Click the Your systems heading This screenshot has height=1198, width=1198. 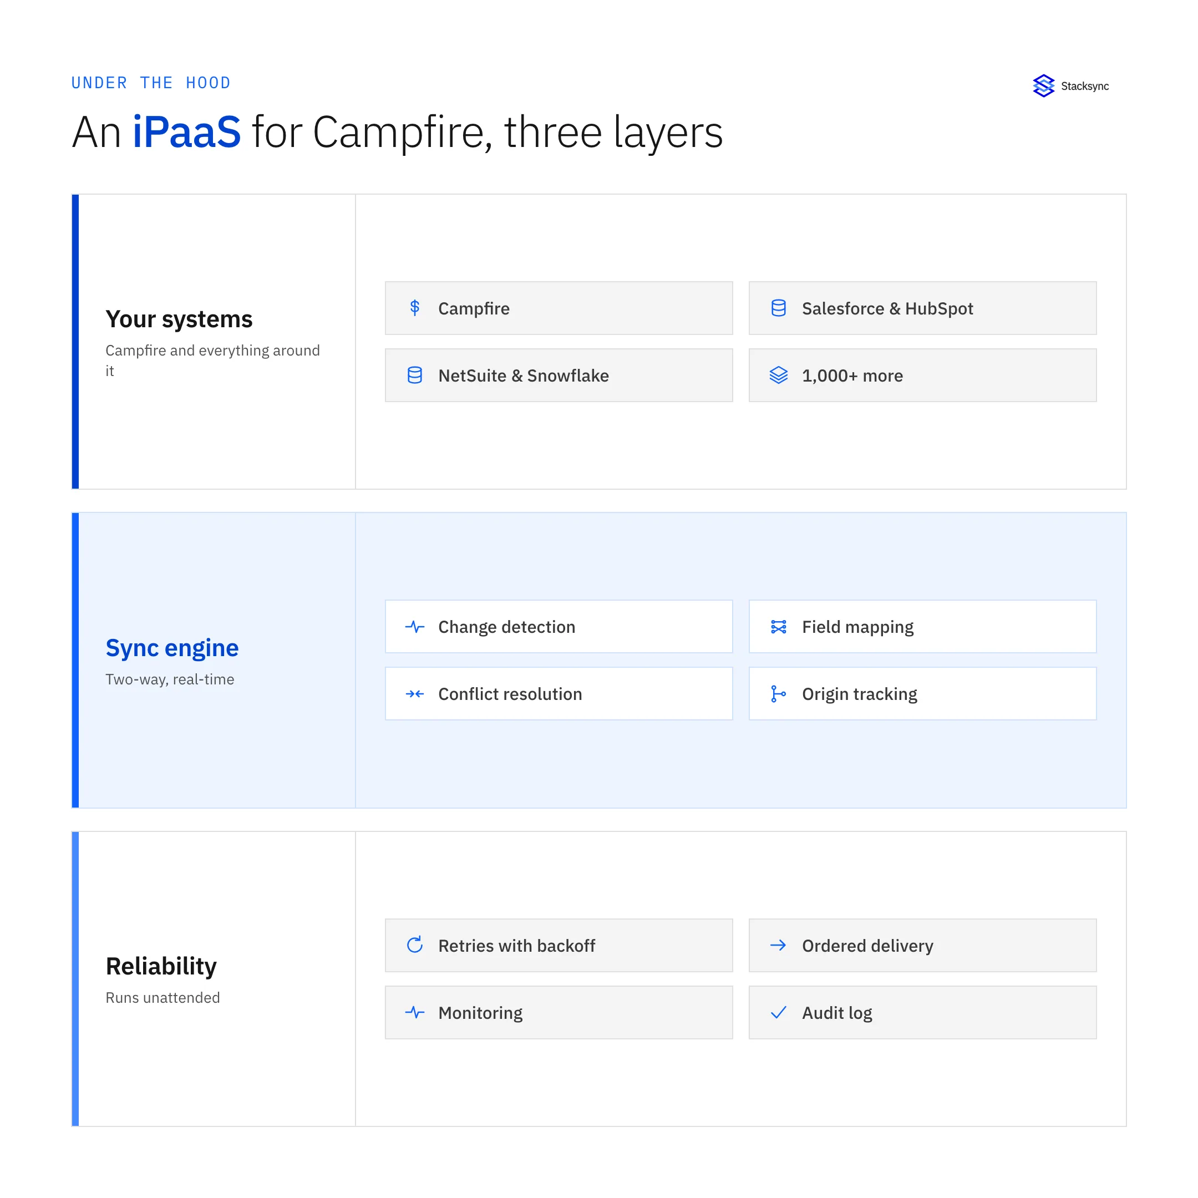pyautogui.click(x=179, y=319)
